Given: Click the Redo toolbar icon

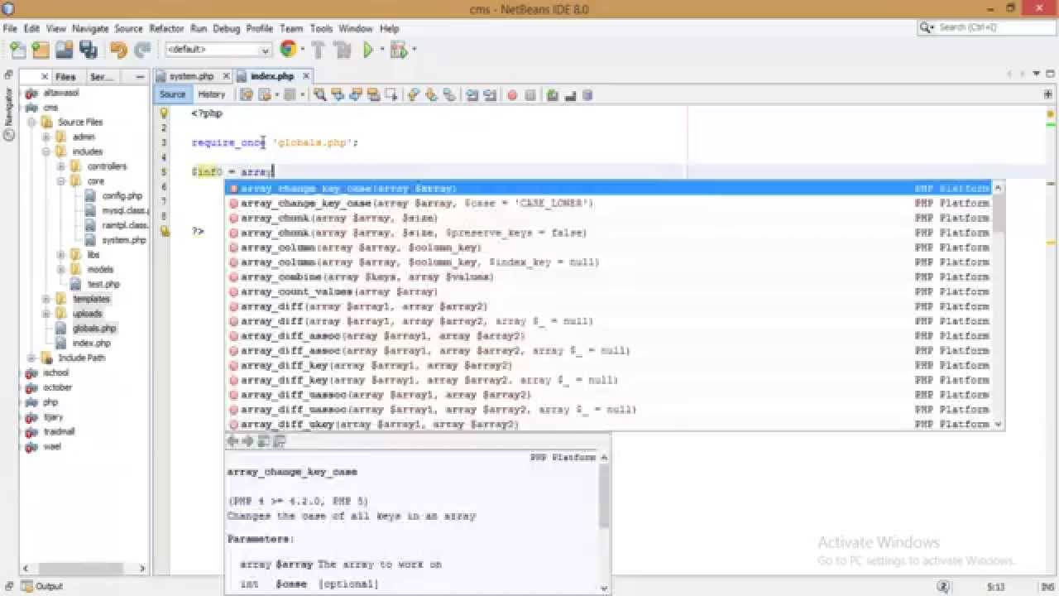Looking at the screenshot, I should tap(141, 50).
